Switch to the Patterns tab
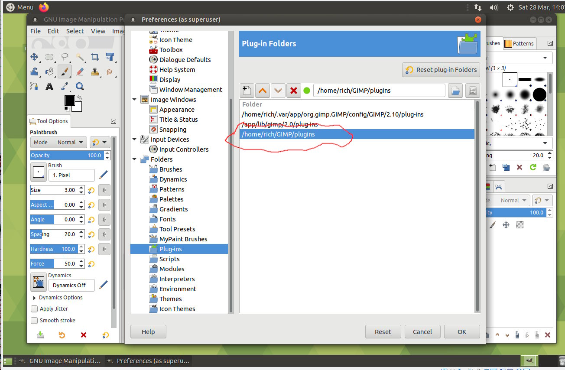The width and height of the screenshot is (565, 370). (519, 43)
